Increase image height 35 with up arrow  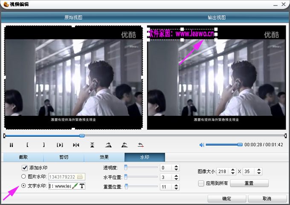[x=259, y=170]
